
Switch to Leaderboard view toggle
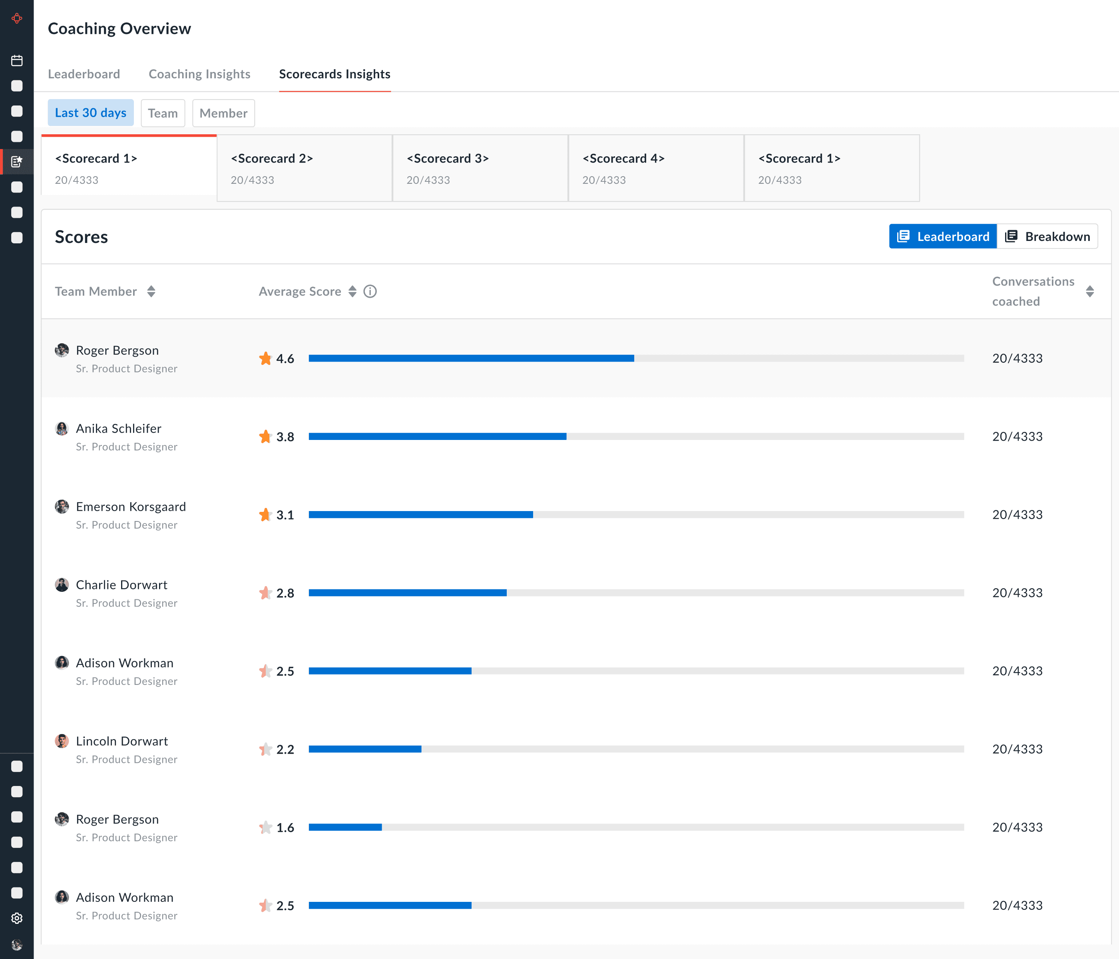pos(942,237)
